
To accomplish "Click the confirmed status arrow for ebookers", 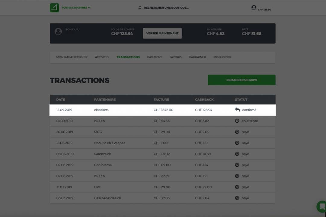I will click(237, 110).
